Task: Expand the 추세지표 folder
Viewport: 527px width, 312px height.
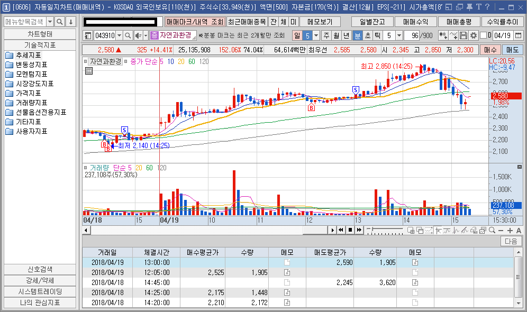Action: pos(23,55)
